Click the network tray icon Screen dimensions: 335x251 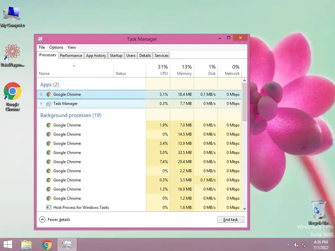tap(304, 245)
